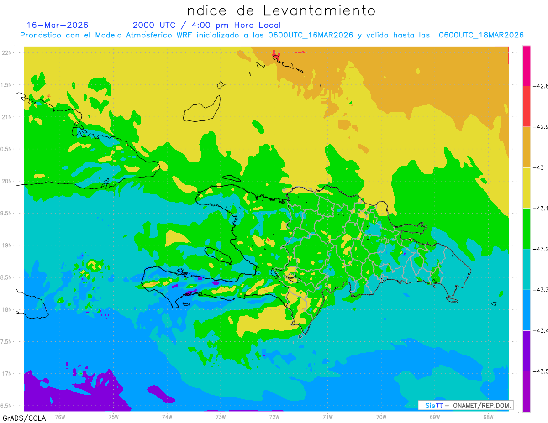
Task: Click the colorbar value "-42.9"
Action: coord(542,127)
